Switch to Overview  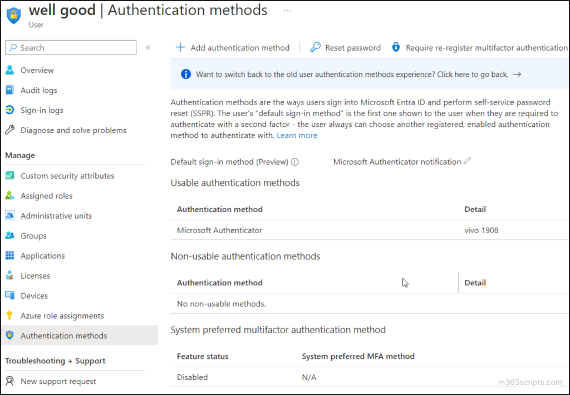36,70
